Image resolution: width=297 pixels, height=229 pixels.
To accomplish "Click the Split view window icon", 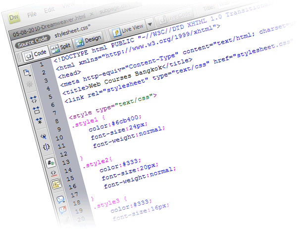I will coord(55,49).
